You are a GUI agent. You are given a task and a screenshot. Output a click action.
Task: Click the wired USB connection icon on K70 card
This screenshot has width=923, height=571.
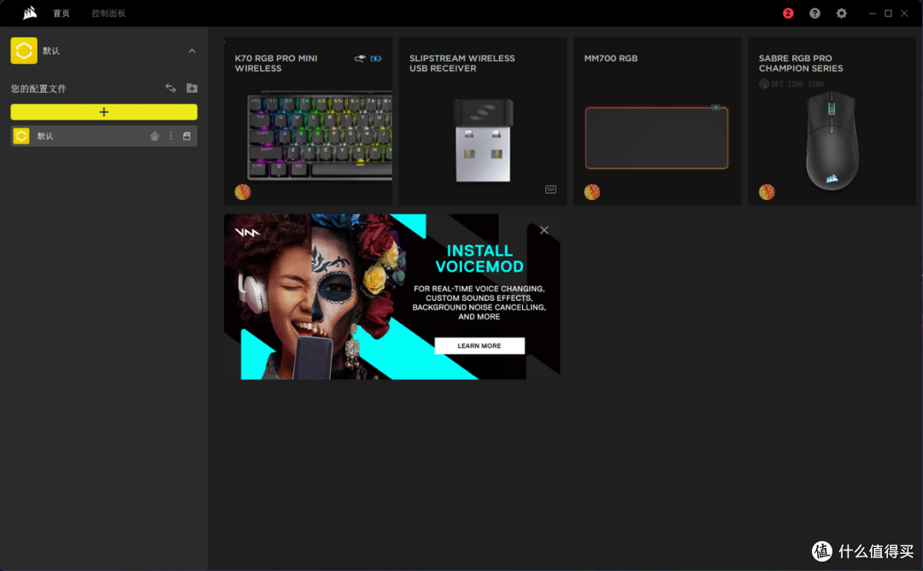[x=360, y=58]
